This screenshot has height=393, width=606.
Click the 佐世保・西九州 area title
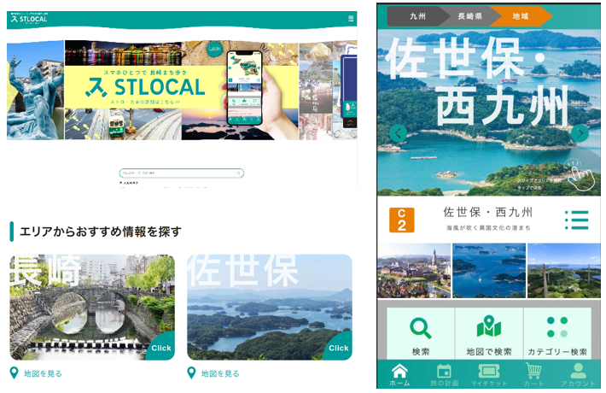point(487,212)
